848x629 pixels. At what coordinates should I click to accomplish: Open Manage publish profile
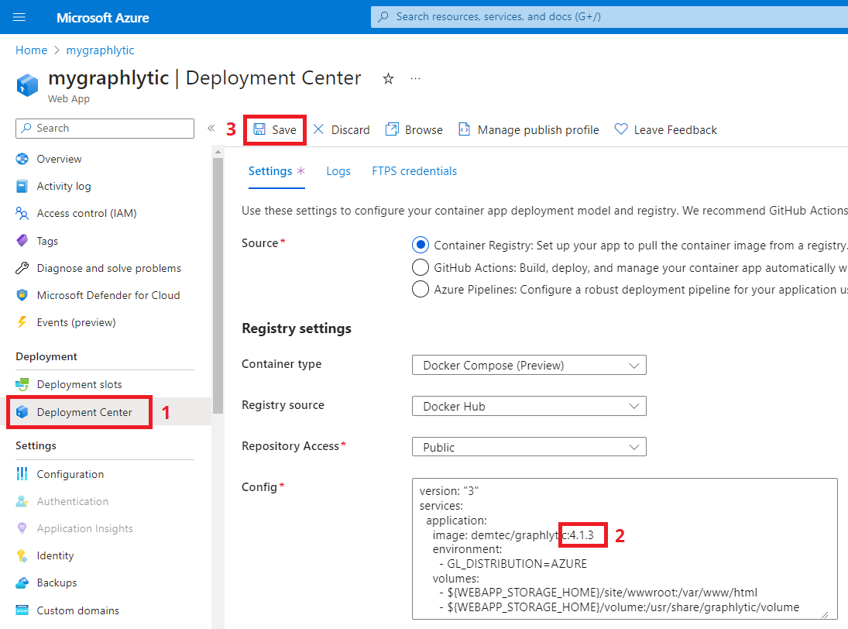529,130
